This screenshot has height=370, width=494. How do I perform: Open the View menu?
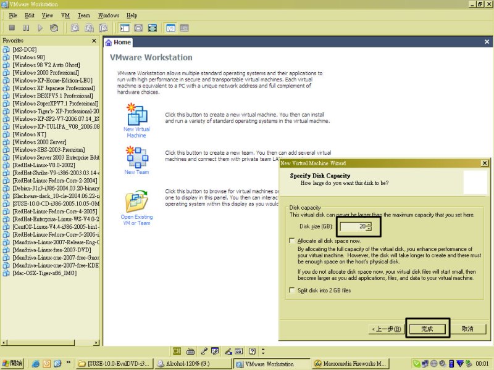click(48, 15)
